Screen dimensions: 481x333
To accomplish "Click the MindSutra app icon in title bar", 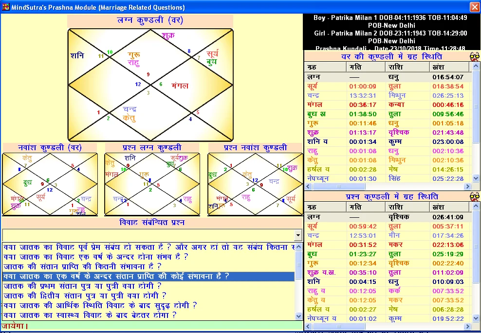I will [5, 7].
